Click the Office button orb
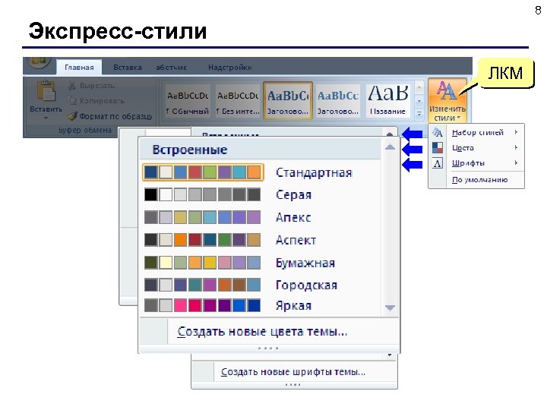The width and height of the screenshot is (547, 410). pos(39,62)
